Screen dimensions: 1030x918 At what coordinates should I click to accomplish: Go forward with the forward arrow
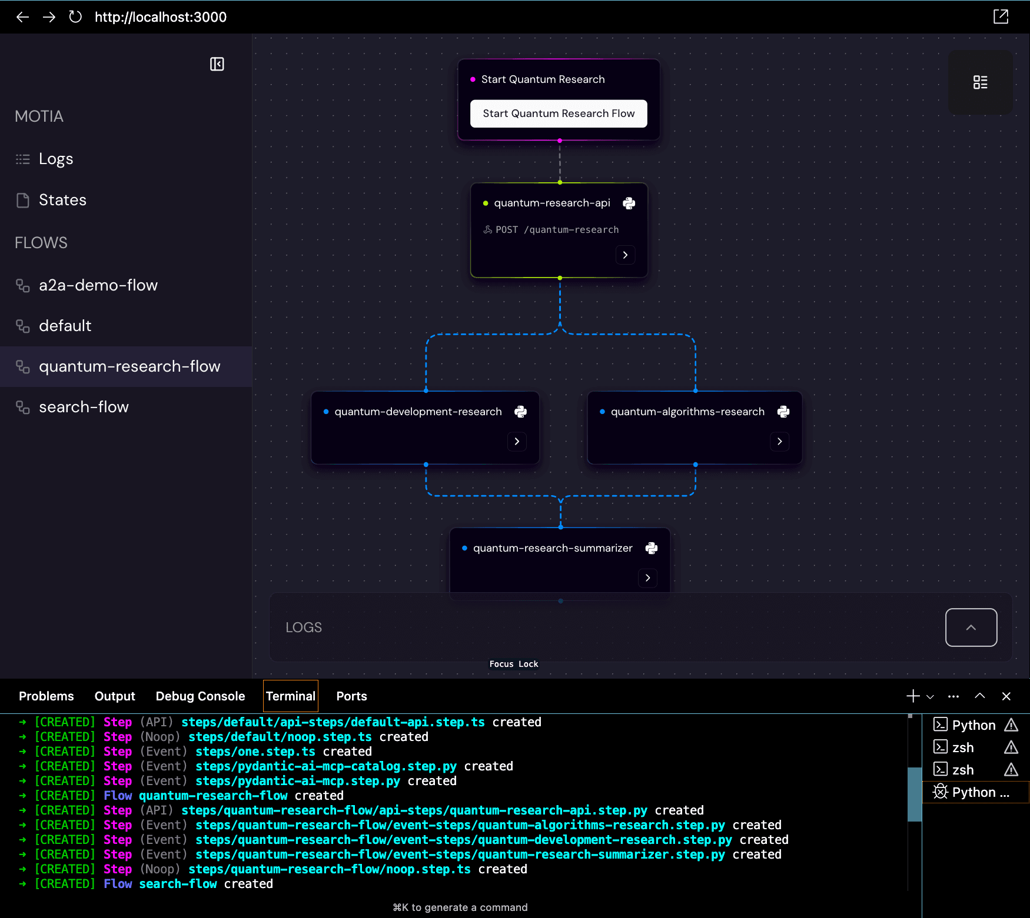tap(49, 17)
